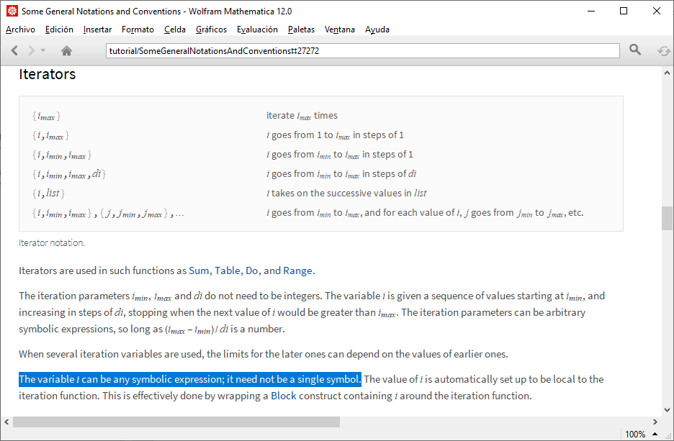Open the Paletas menu
674x441 pixels.
point(301,29)
